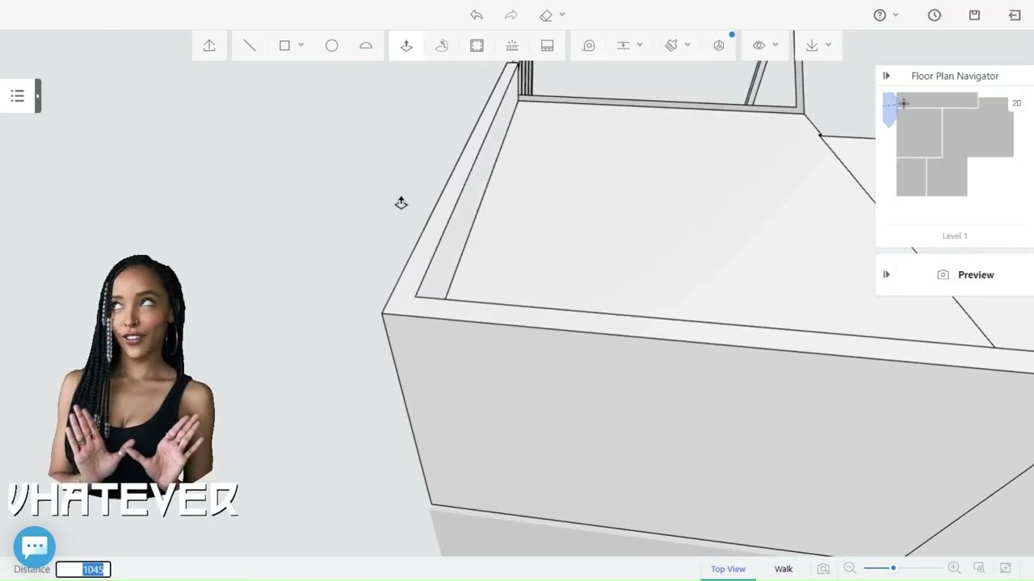The image size is (1034, 581).
Task: Click the 2D label in navigator
Action: (1016, 103)
